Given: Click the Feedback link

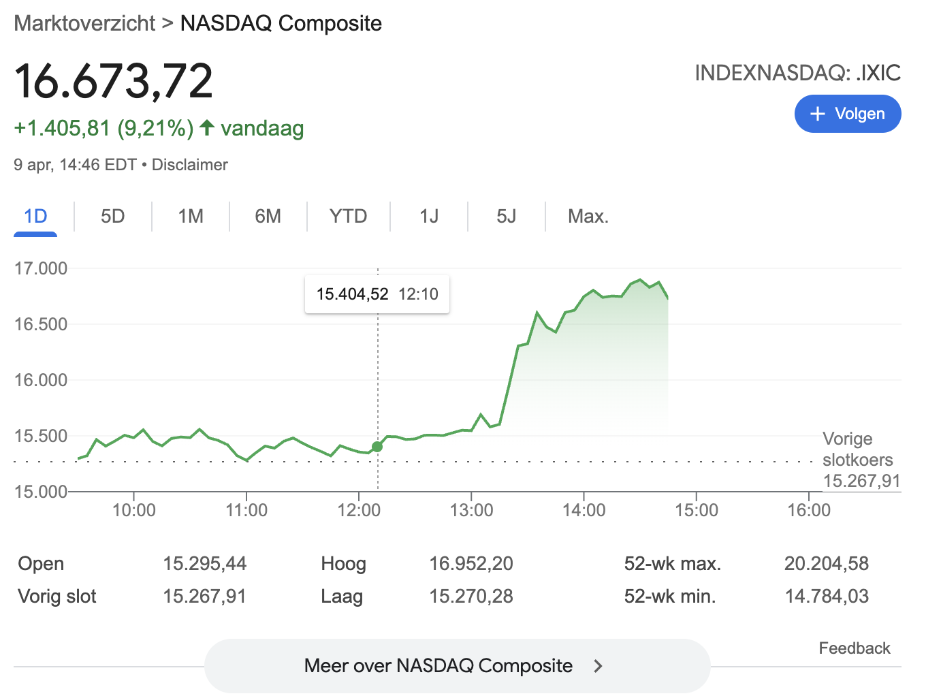Looking at the screenshot, I should (855, 648).
